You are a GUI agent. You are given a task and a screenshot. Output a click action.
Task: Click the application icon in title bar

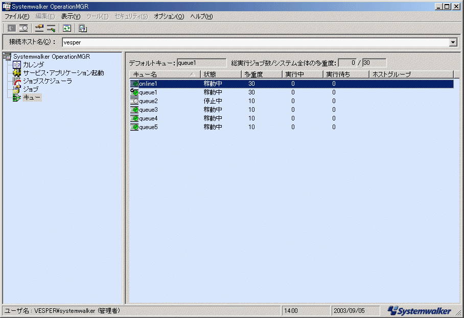7,6
